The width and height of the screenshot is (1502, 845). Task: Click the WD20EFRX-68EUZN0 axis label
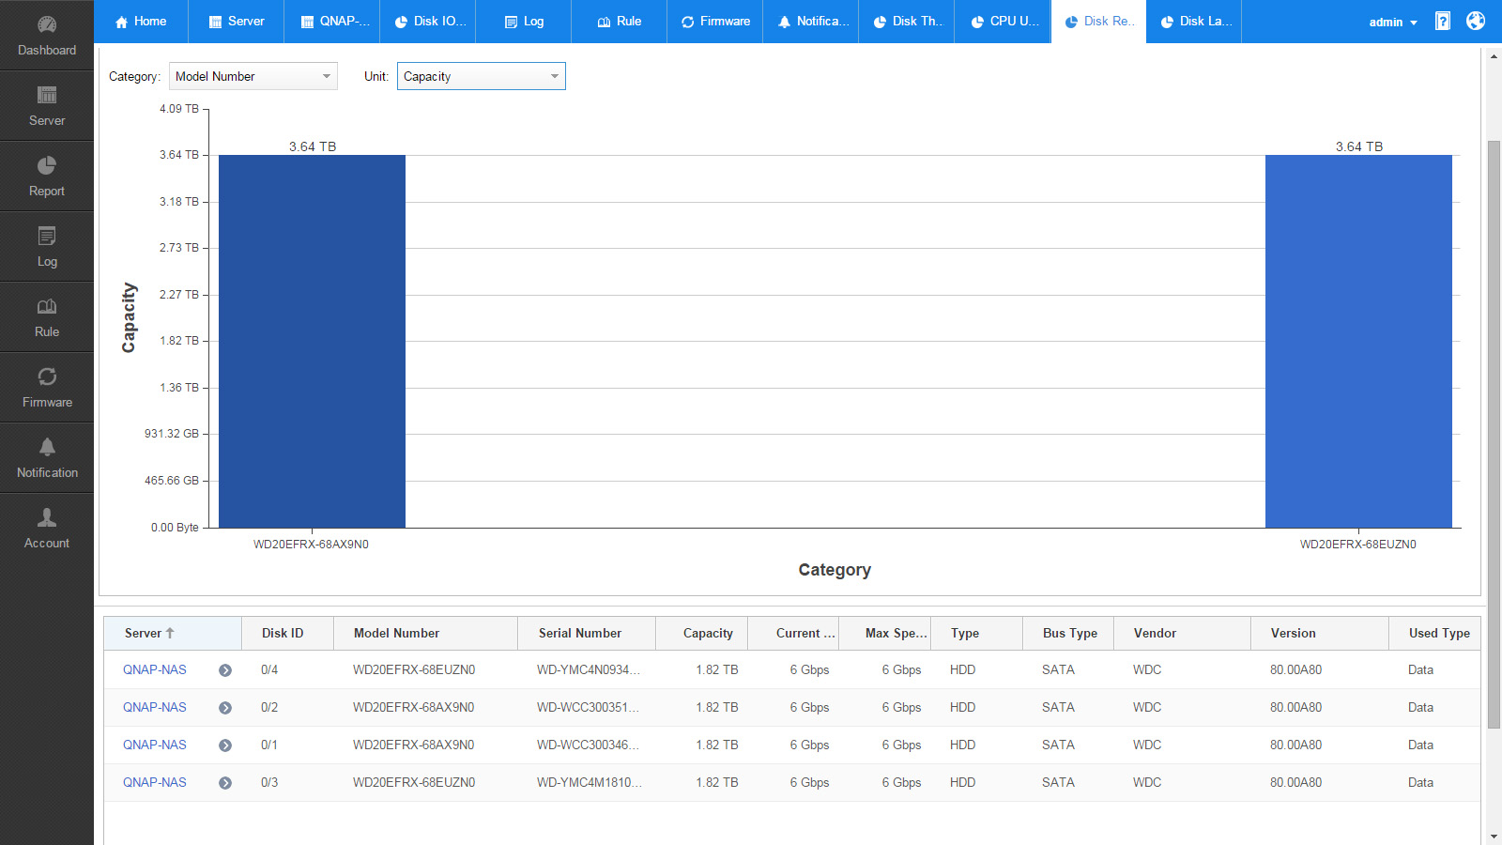coord(1357,545)
